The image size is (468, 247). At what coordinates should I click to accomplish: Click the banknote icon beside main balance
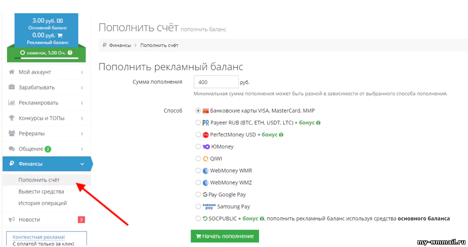pyautogui.click(x=60, y=21)
